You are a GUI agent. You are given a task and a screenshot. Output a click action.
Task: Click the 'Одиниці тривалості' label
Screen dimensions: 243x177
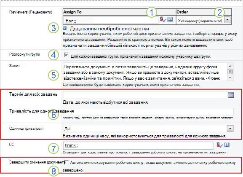pos(27,129)
